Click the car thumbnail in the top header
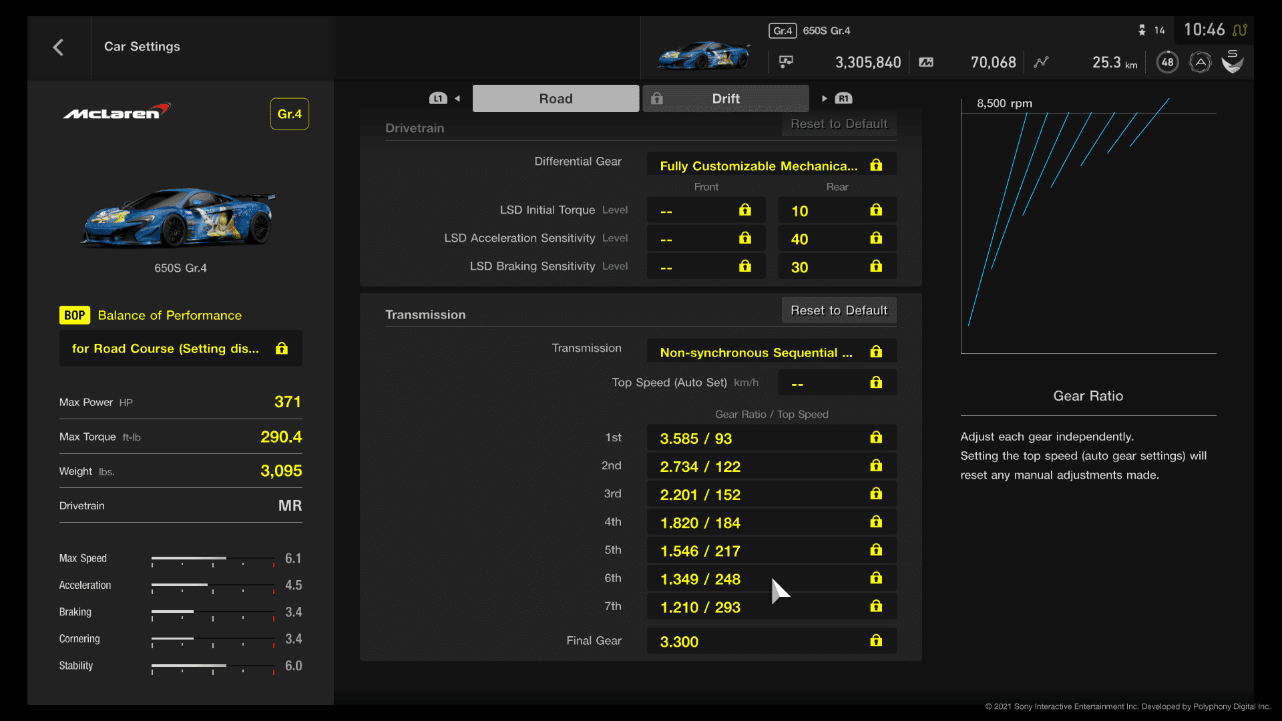This screenshot has height=721, width=1282. [x=703, y=55]
